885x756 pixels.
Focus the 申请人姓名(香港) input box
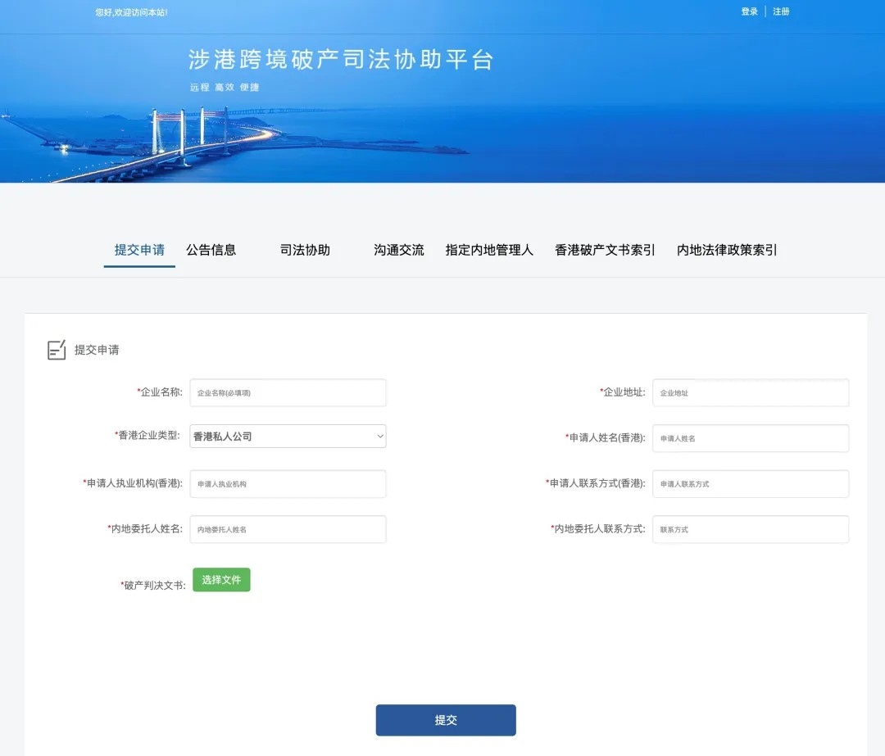pos(750,438)
